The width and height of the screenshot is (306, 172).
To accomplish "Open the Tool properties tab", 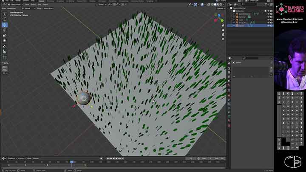I will (229, 63).
